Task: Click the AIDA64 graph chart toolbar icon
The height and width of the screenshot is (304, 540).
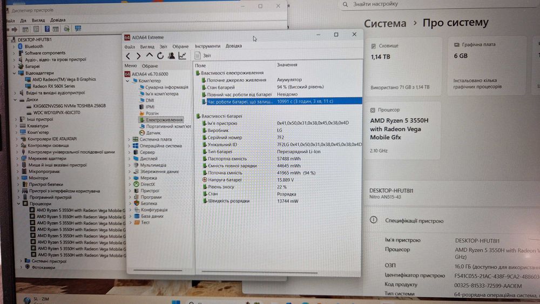Action: (182, 56)
